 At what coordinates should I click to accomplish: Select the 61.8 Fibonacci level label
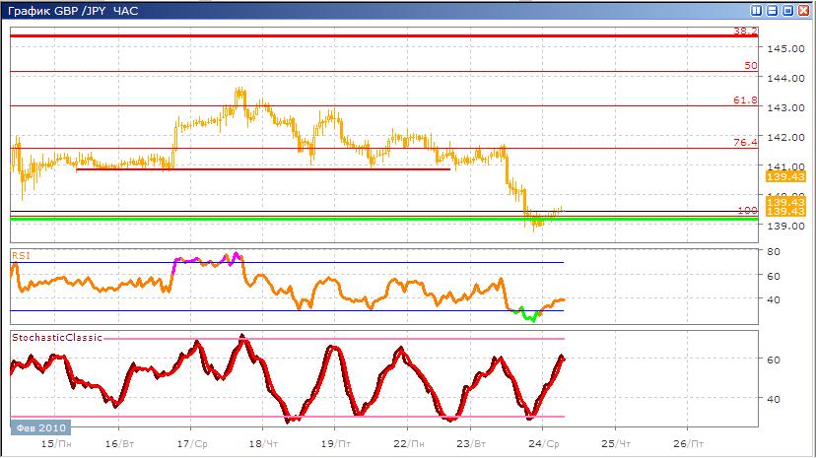745,100
